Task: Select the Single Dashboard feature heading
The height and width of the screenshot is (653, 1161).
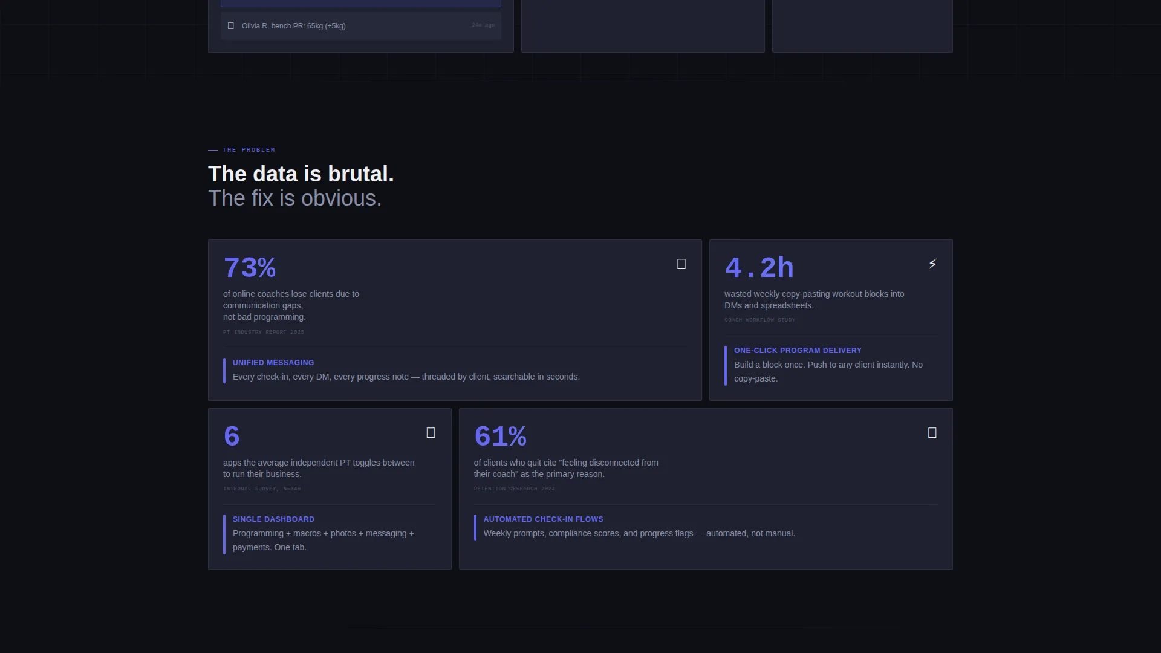Action: coord(273,519)
